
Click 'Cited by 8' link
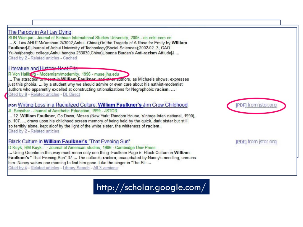(x=17, y=94)
